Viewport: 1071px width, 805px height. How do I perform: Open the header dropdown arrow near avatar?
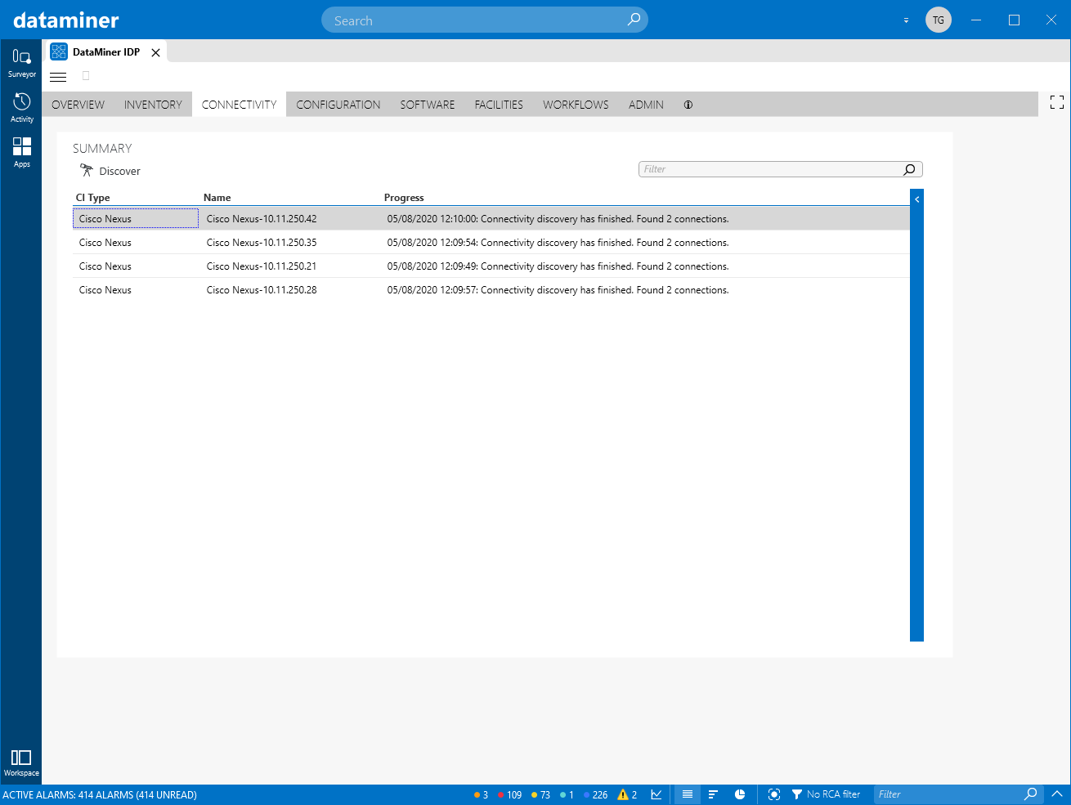[906, 20]
